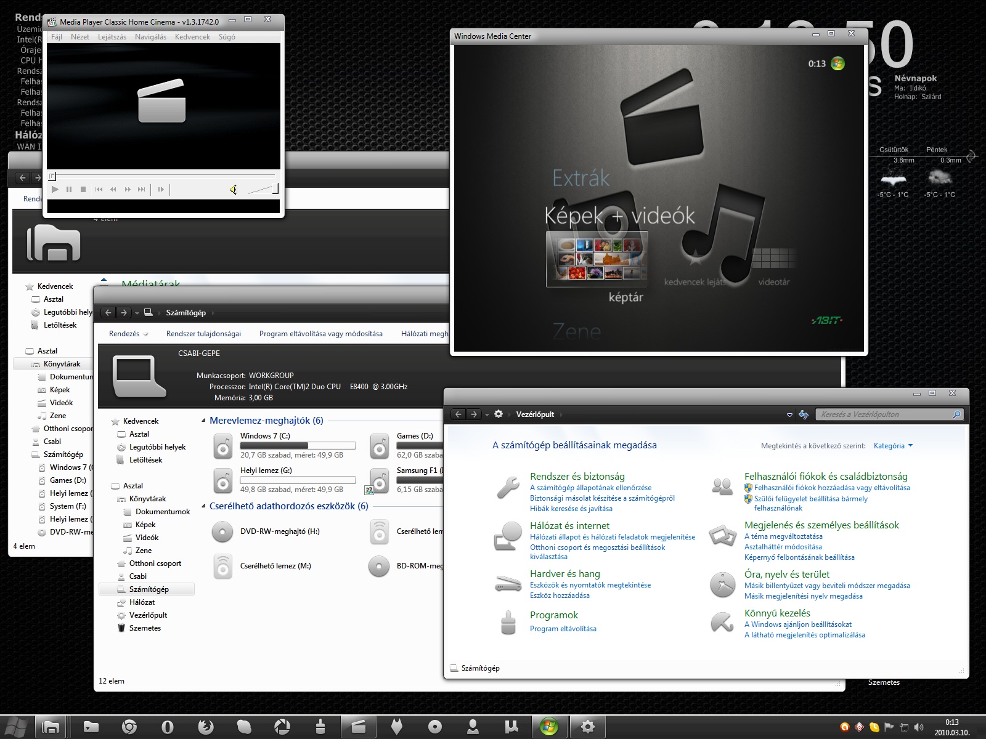Open the Fájl menu in Media Player Classic
Viewport: 986px width, 739px height.
(x=57, y=37)
